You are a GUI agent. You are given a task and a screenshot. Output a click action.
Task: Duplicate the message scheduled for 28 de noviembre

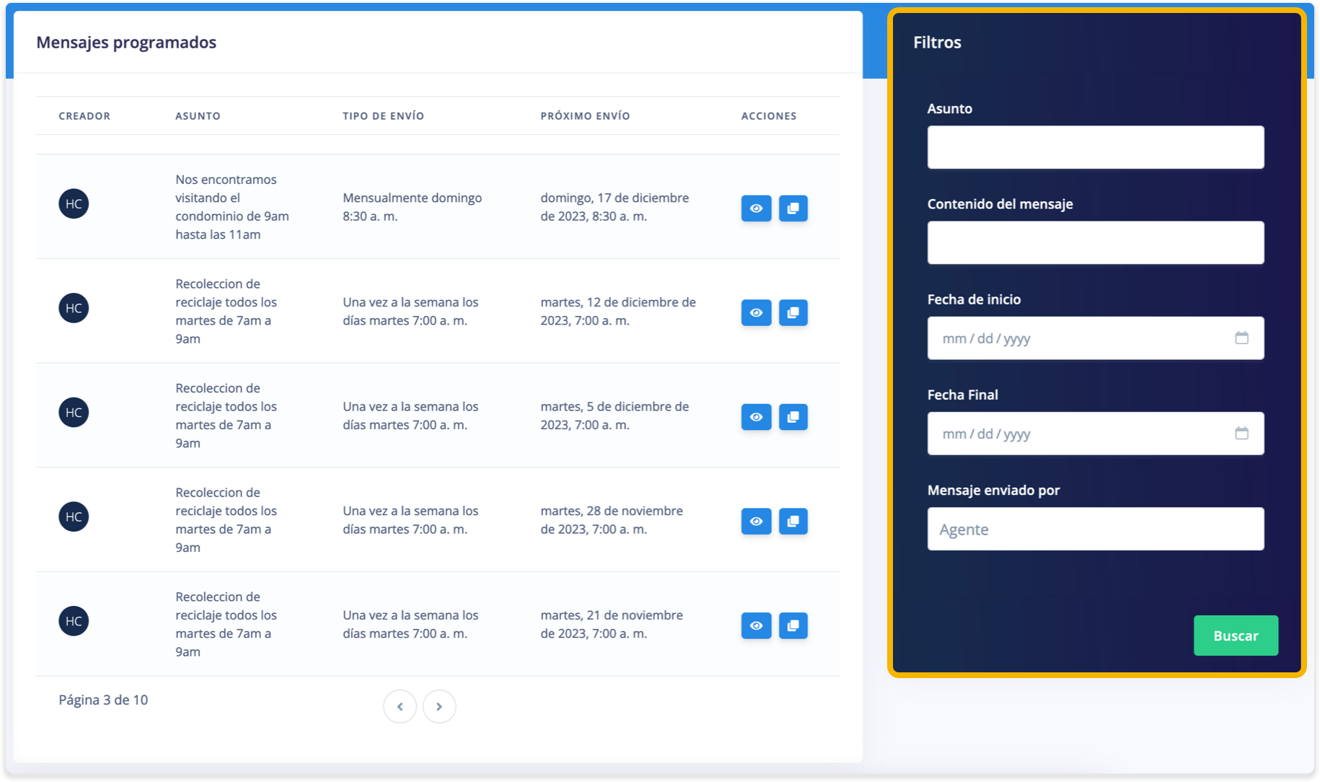[793, 522]
